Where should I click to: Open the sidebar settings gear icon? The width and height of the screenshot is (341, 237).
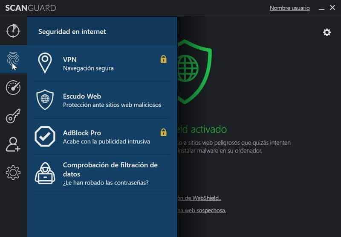(13, 173)
